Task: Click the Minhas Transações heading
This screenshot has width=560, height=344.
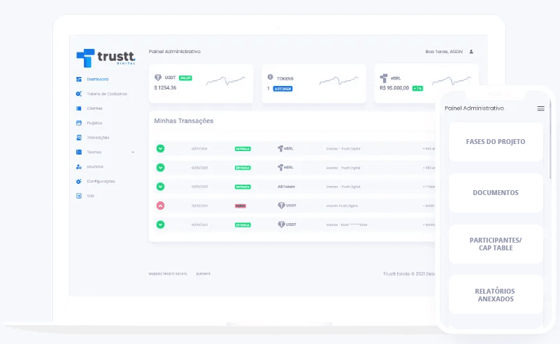Action: coord(184,121)
